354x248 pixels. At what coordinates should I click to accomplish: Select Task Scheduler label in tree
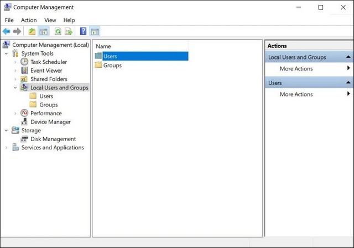coord(49,62)
